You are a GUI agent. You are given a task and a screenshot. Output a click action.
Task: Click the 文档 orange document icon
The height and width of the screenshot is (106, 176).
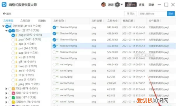(x=13, y=89)
